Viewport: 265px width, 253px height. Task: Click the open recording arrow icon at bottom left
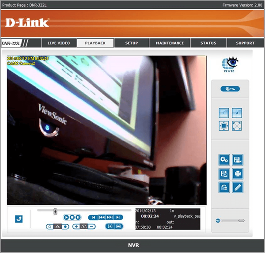(x=19, y=219)
